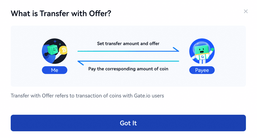Close the Transfer with Offer dialog

coord(246,11)
